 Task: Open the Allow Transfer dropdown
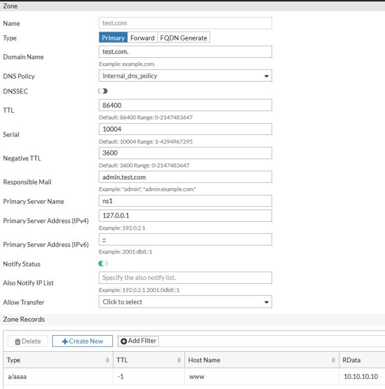pos(186,302)
